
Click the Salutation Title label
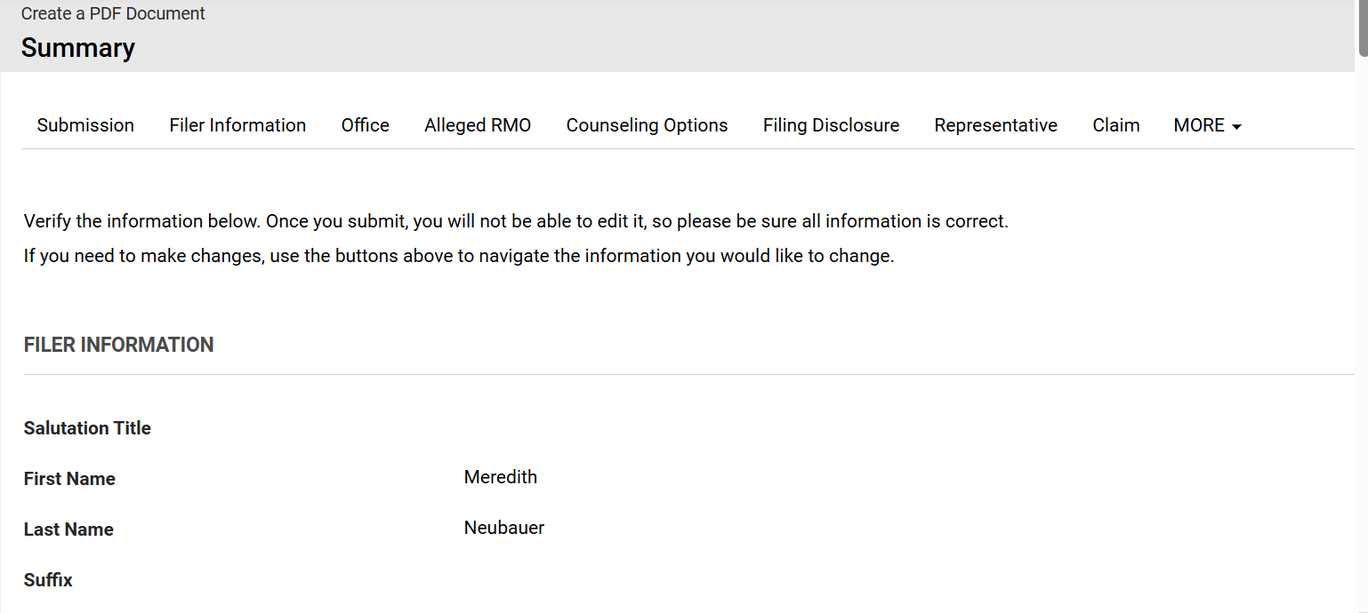tap(87, 428)
